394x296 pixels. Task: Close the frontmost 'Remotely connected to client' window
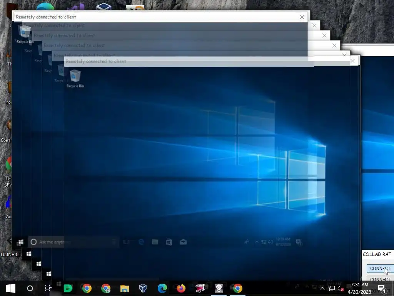[x=352, y=61]
